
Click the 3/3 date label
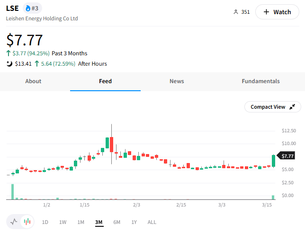[222, 205]
